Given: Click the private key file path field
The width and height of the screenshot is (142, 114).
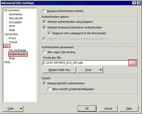Looking at the screenshot, I should pos(86,63).
